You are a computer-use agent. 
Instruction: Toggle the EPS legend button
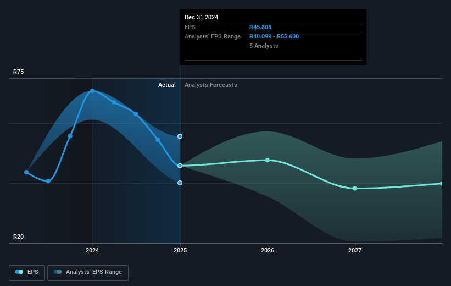(27, 272)
